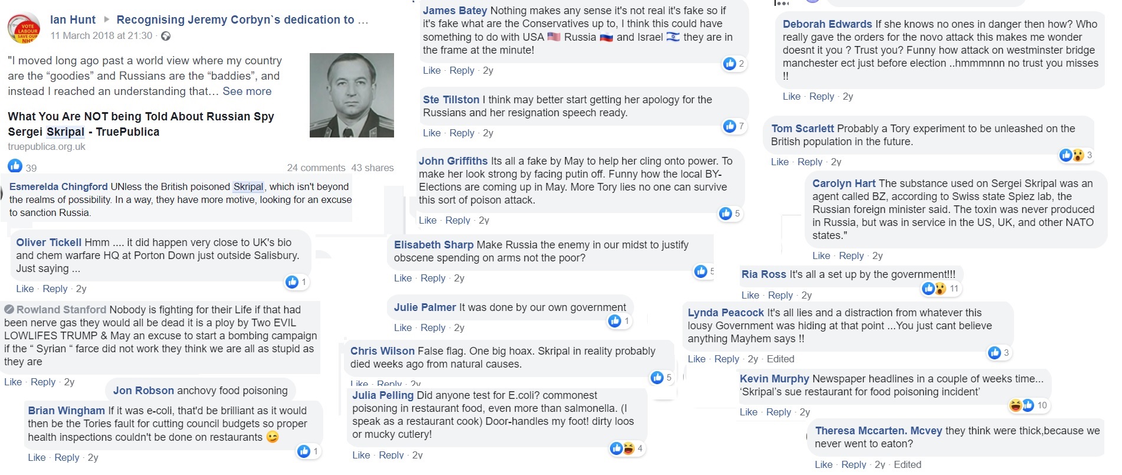Click the like reaction on Ste Tillston's comment
Screen dimensions: 1122x475
(x=730, y=126)
